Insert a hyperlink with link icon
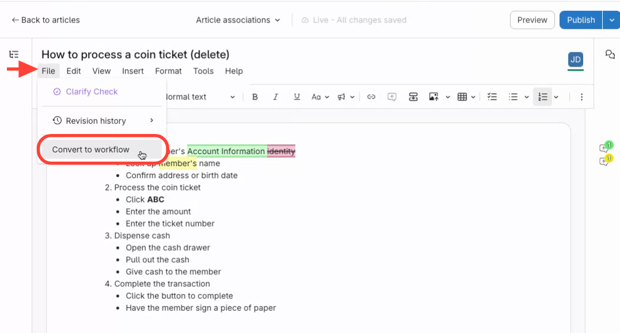This screenshot has width=620, height=333. pos(371,97)
